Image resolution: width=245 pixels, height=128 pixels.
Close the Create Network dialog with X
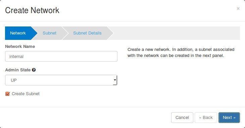238,8
